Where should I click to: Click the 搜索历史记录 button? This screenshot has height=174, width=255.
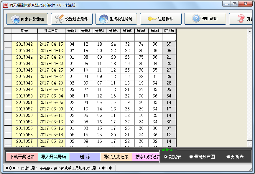(x=146, y=157)
